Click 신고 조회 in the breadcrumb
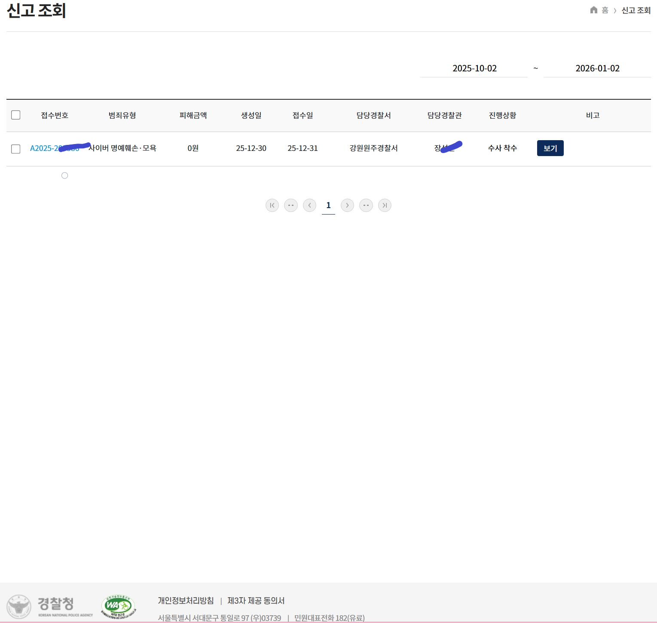Image resolution: width=657 pixels, height=623 pixels. coord(636,10)
